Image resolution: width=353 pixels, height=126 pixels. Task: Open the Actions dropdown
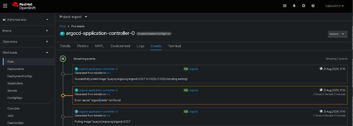(x=337, y=34)
